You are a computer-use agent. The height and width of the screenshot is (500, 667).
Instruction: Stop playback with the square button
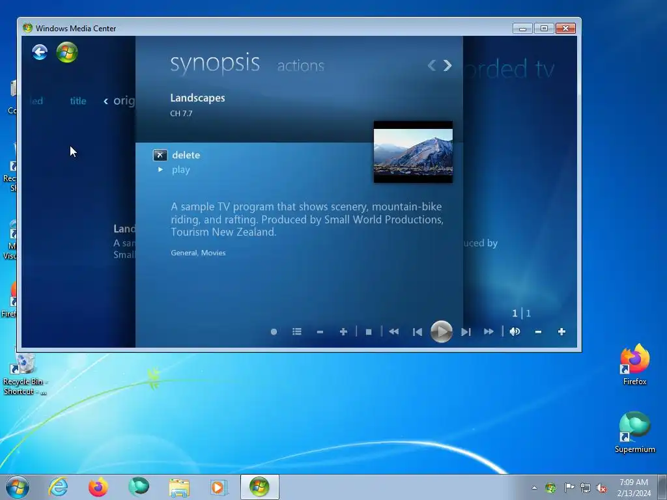pyautogui.click(x=369, y=332)
